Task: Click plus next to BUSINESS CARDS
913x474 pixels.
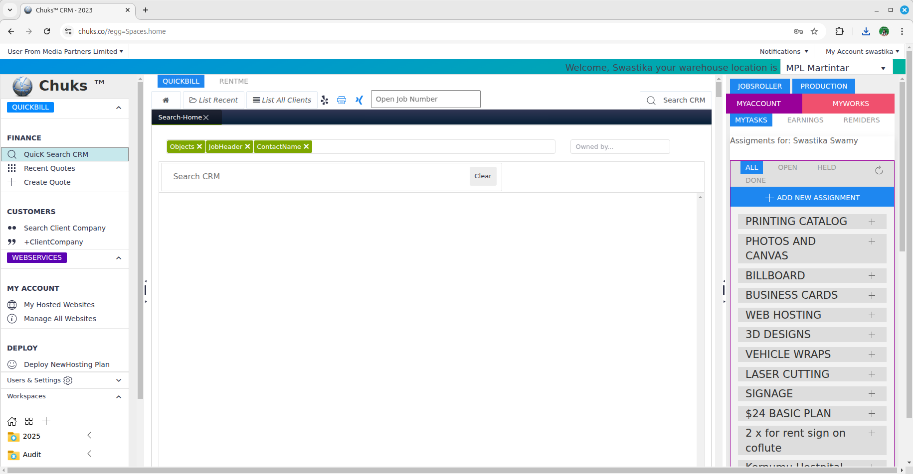Action: point(872,295)
